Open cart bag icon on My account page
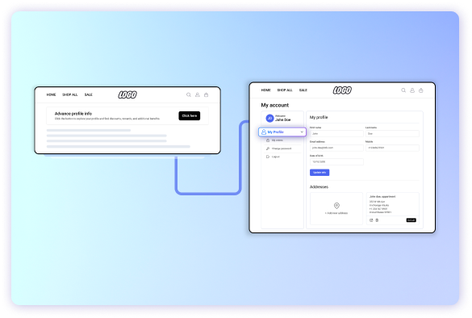The image size is (472, 318). pyautogui.click(x=421, y=90)
